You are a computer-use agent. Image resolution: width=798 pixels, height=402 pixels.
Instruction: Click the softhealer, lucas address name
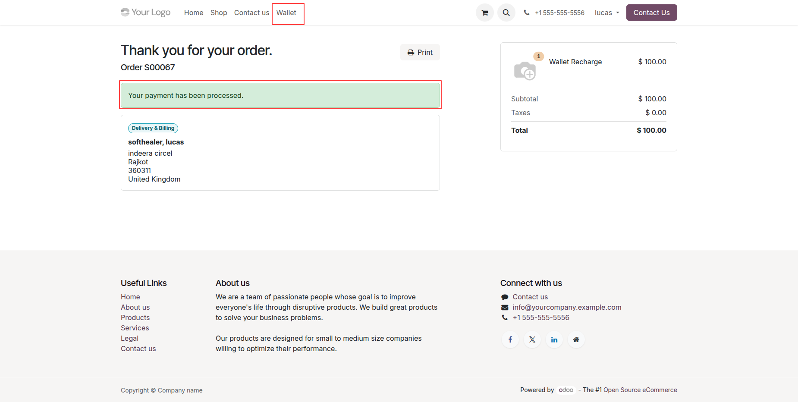(156, 142)
